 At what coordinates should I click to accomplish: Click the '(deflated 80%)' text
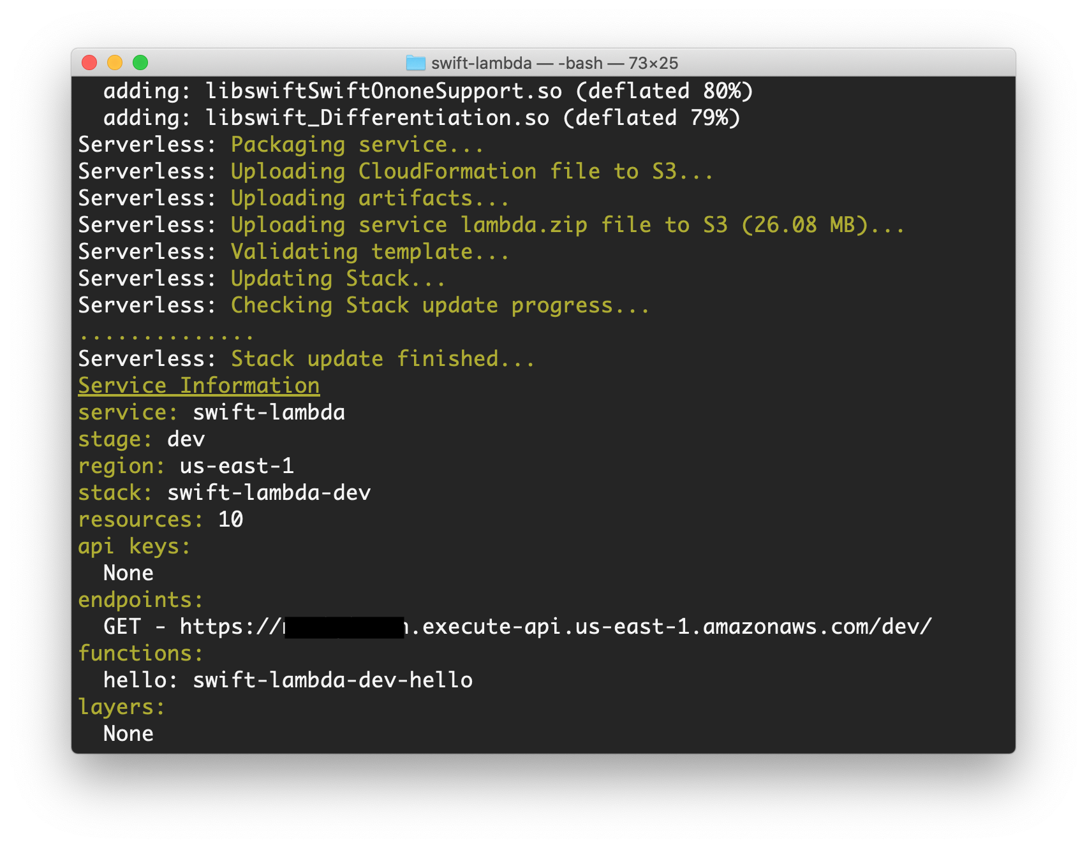click(x=665, y=91)
